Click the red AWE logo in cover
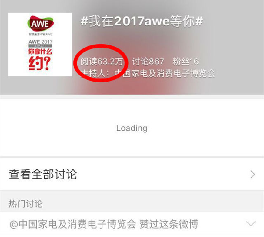Screen dimensions: 264x237 (x=40, y=24)
